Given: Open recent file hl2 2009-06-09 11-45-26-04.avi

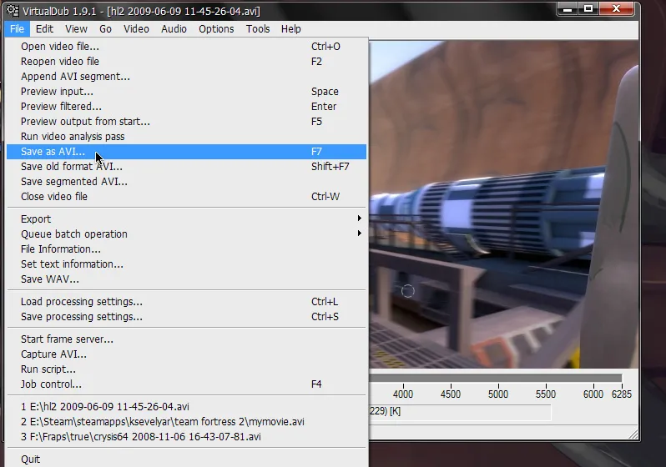Looking at the screenshot, I should tap(186, 407).
